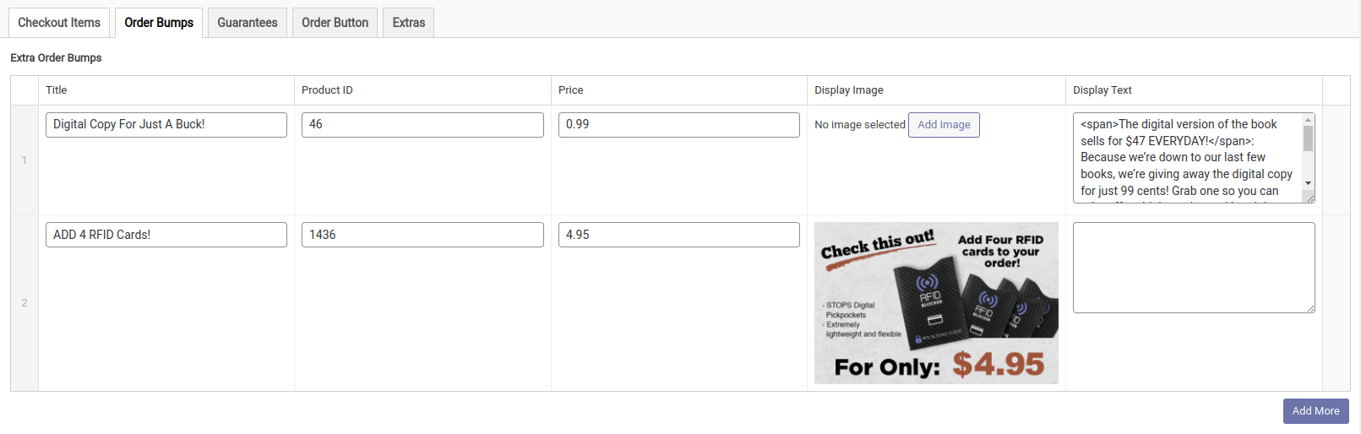Screen dimensions: 1361x434
Task: Click the Add More button
Action: (x=1315, y=411)
